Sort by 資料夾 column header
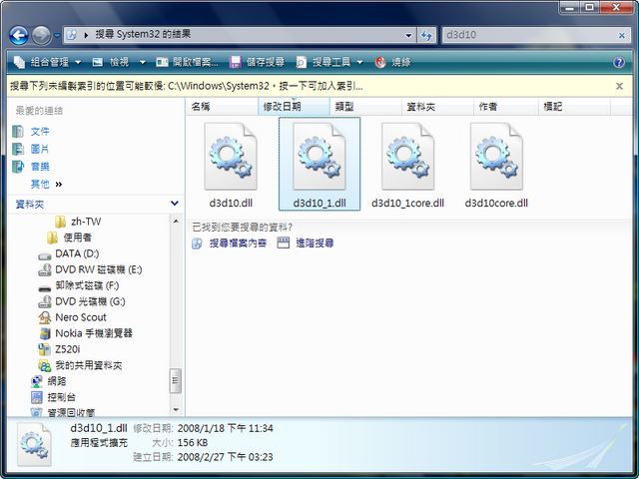 (437, 107)
